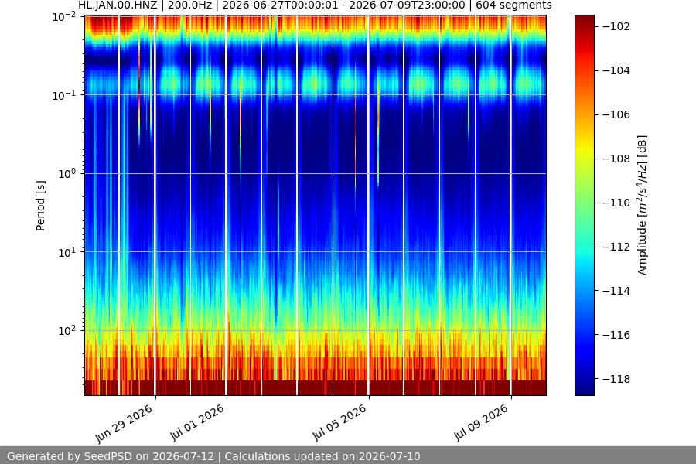Click the 'Period [s]' y-axis label

(40, 206)
